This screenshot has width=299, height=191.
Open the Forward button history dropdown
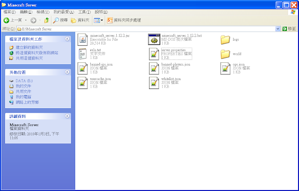(x=40, y=20)
